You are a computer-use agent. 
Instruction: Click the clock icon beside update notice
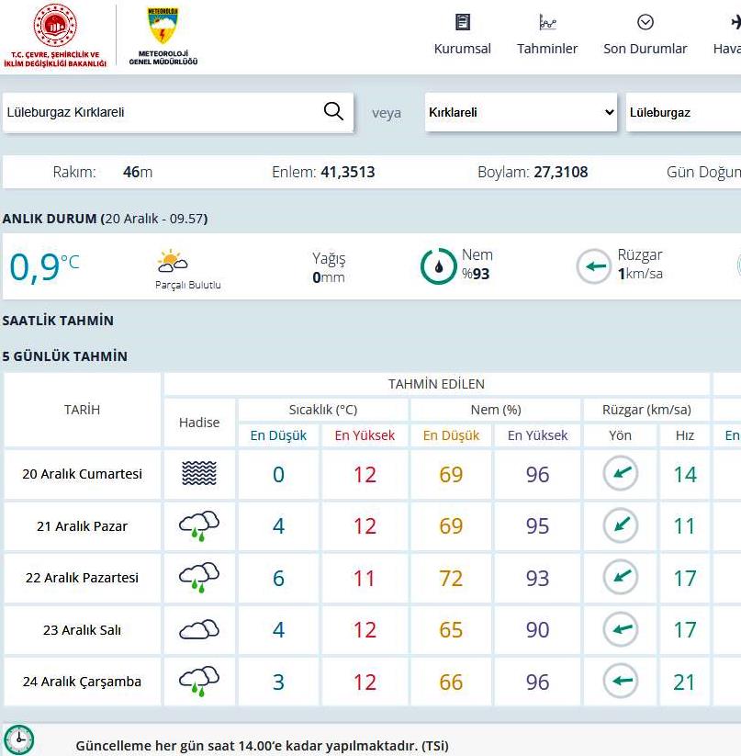[18, 739]
